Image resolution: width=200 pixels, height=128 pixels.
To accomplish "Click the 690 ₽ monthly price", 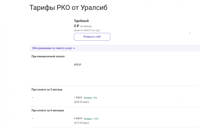I will 77,65.
